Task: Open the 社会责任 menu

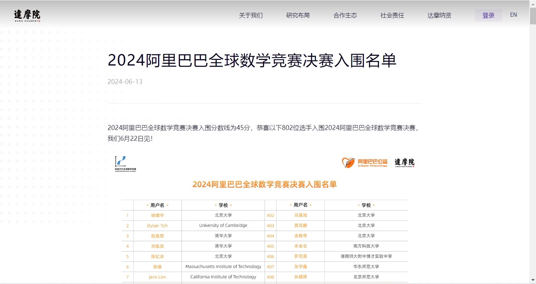Action: tap(392, 15)
